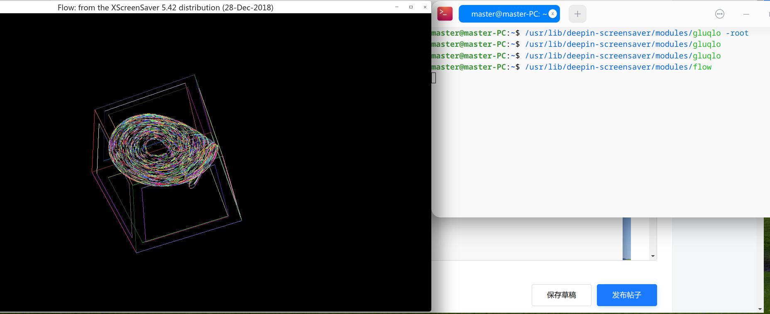Image resolution: width=770 pixels, height=314 pixels.
Task: Open the terminal more-options menu
Action: 720,14
